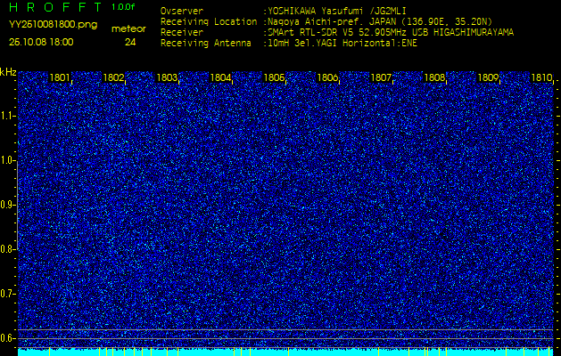
Task: Click the 25.10.08 18:00 date stamp
Action: coord(41,42)
